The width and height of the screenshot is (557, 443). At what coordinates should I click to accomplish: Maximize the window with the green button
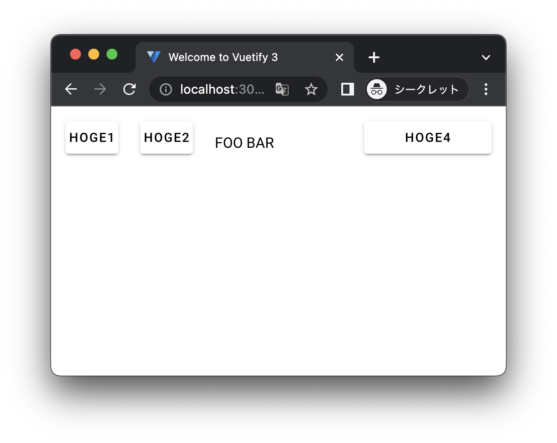pyautogui.click(x=112, y=54)
